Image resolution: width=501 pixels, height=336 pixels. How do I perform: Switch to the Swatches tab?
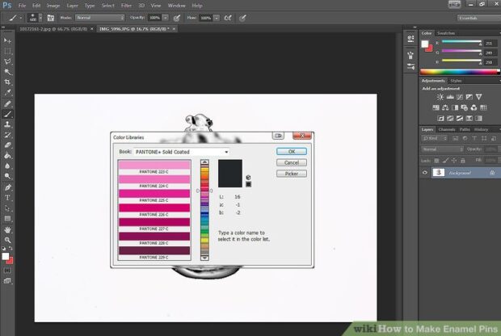446,33
